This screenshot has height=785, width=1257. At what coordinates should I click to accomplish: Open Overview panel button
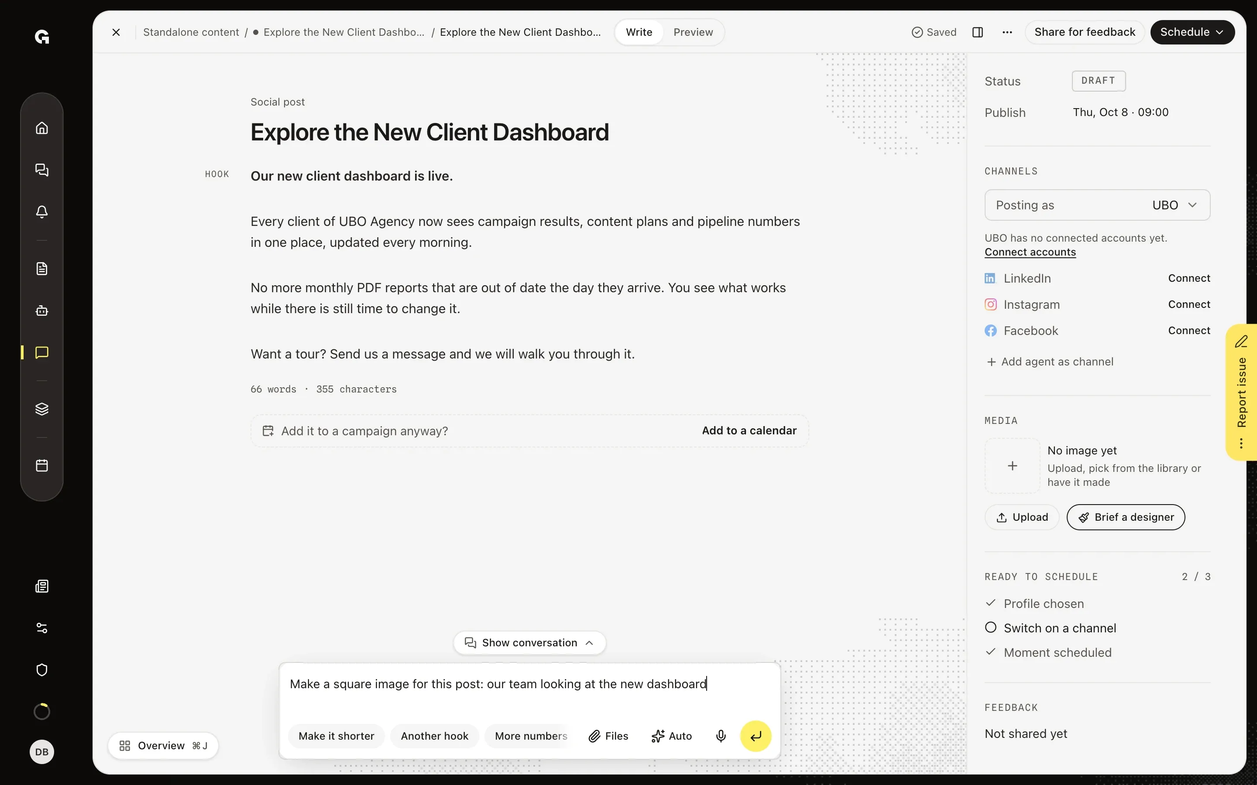coord(163,746)
